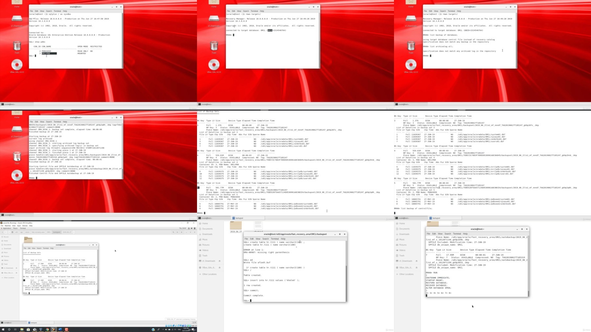The image size is (591, 332).
Task: Open File Explorer from the Windows taskbar
Action: pyautogui.click(x=22, y=329)
